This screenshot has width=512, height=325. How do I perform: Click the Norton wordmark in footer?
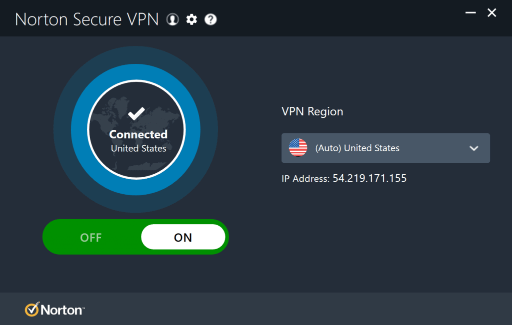tap(62, 310)
